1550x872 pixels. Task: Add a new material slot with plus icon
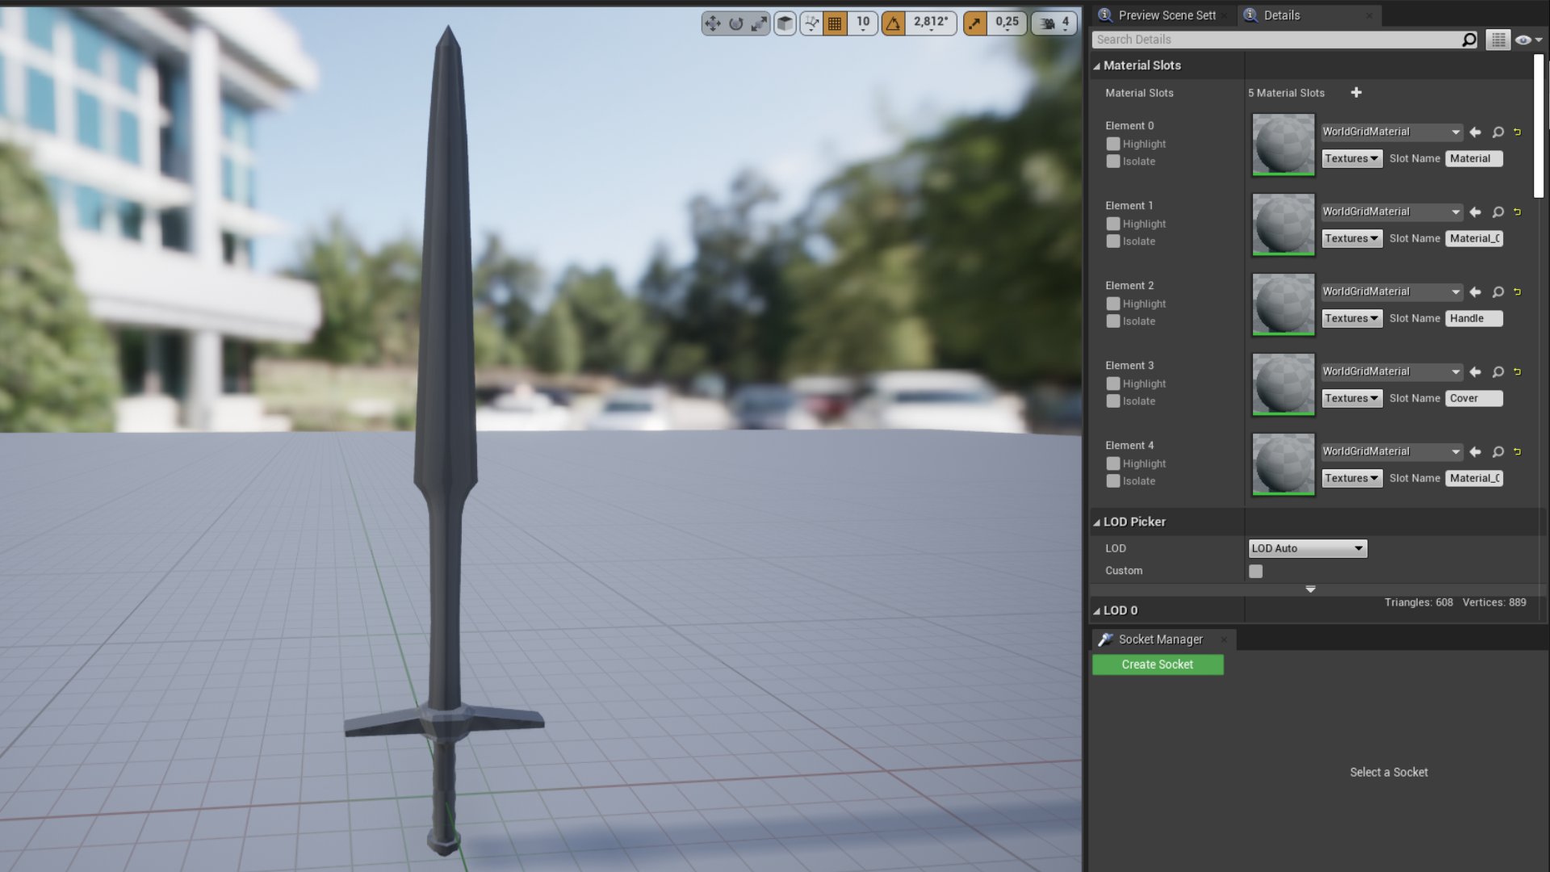[x=1356, y=93]
